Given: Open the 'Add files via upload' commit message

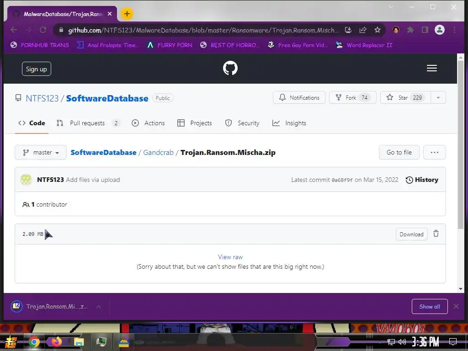Looking at the screenshot, I should pos(93,180).
